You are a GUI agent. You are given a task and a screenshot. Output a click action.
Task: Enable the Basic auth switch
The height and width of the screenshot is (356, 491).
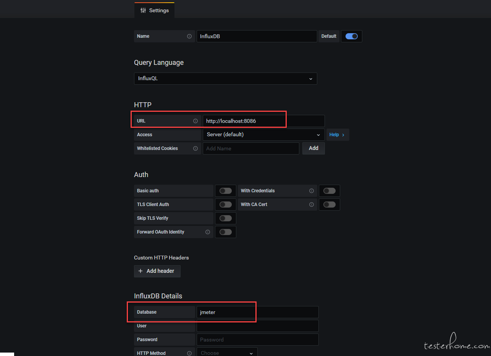click(x=225, y=191)
